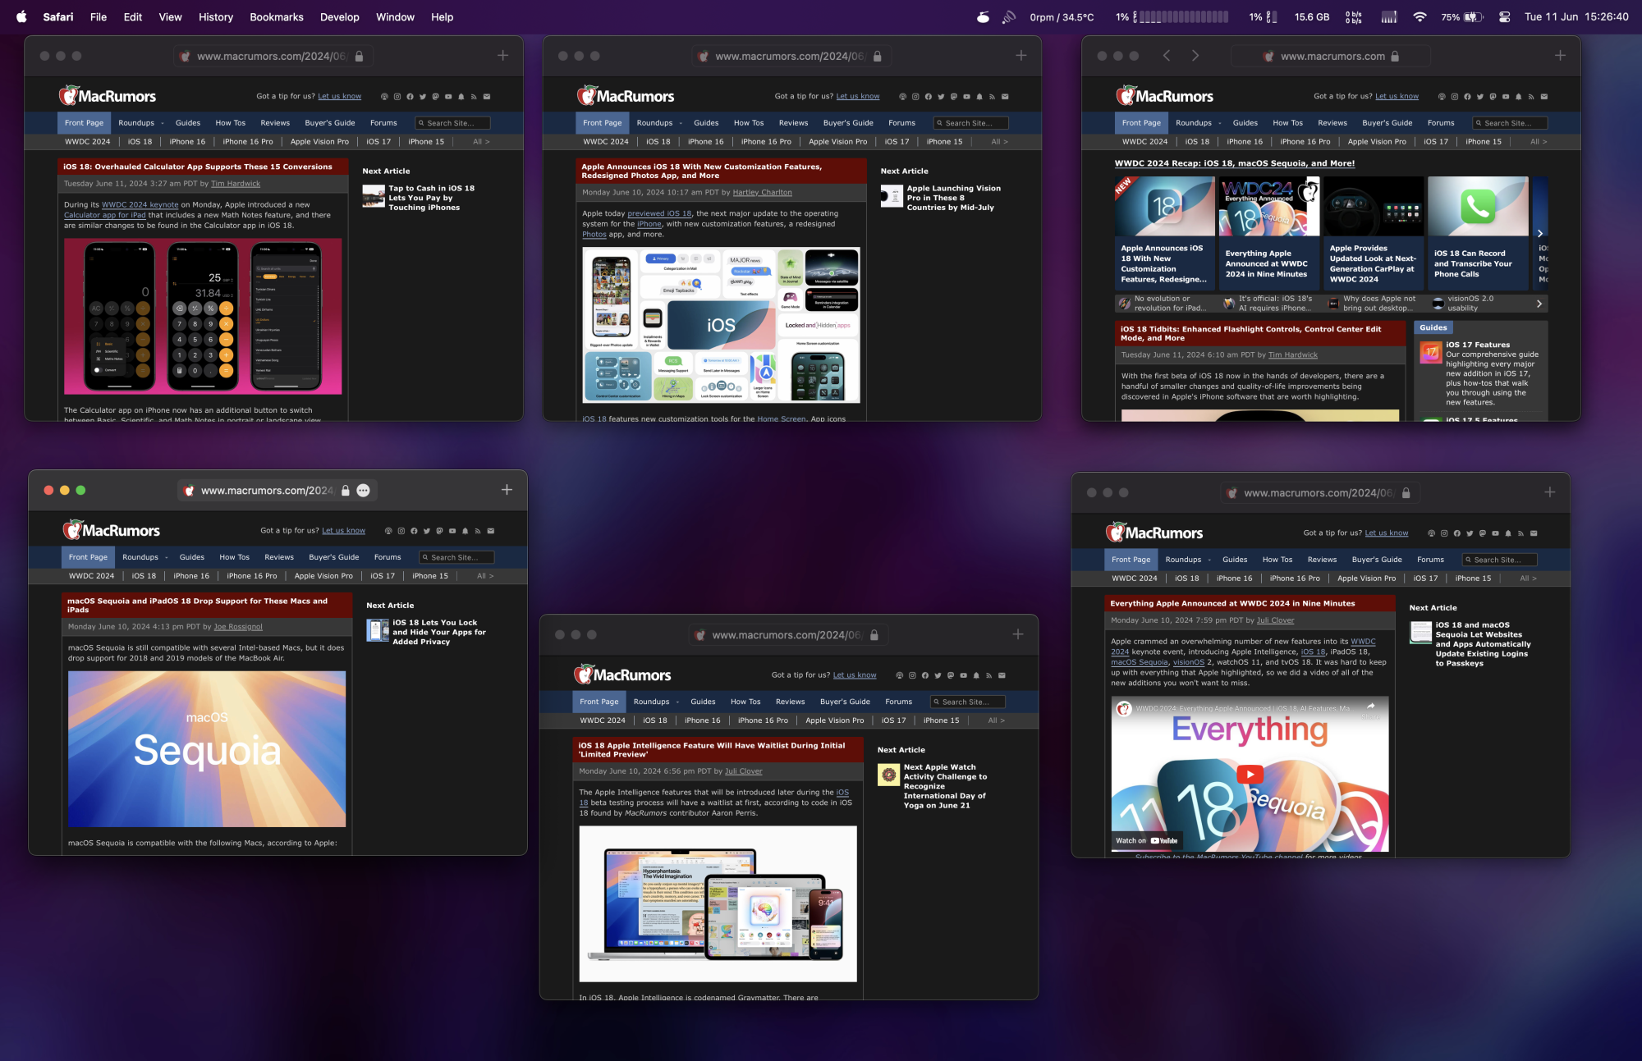Click Search Site field in the front page window
This screenshot has width=1642, height=1061.
[x=1510, y=123]
